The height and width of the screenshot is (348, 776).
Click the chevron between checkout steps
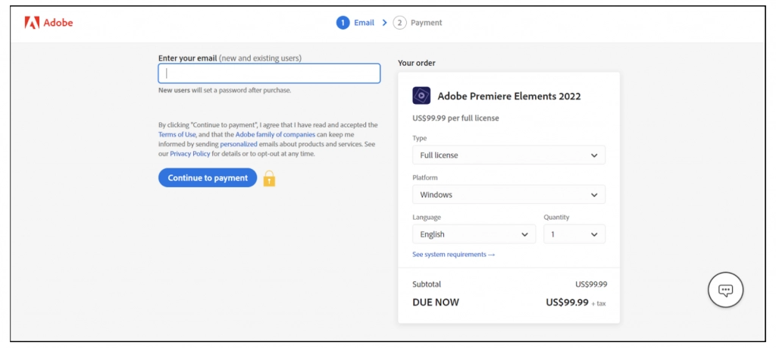(384, 23)
